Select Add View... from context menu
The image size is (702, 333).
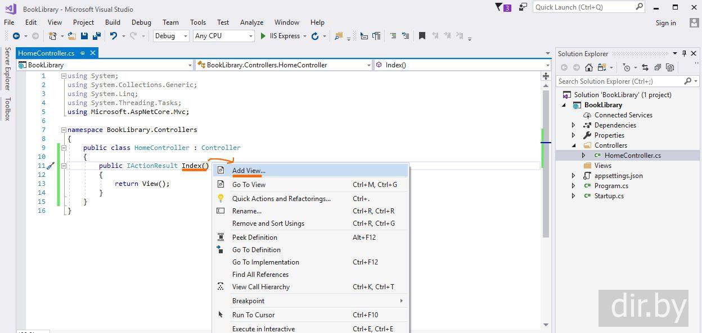pyautogui.click(x=249, y=171)
